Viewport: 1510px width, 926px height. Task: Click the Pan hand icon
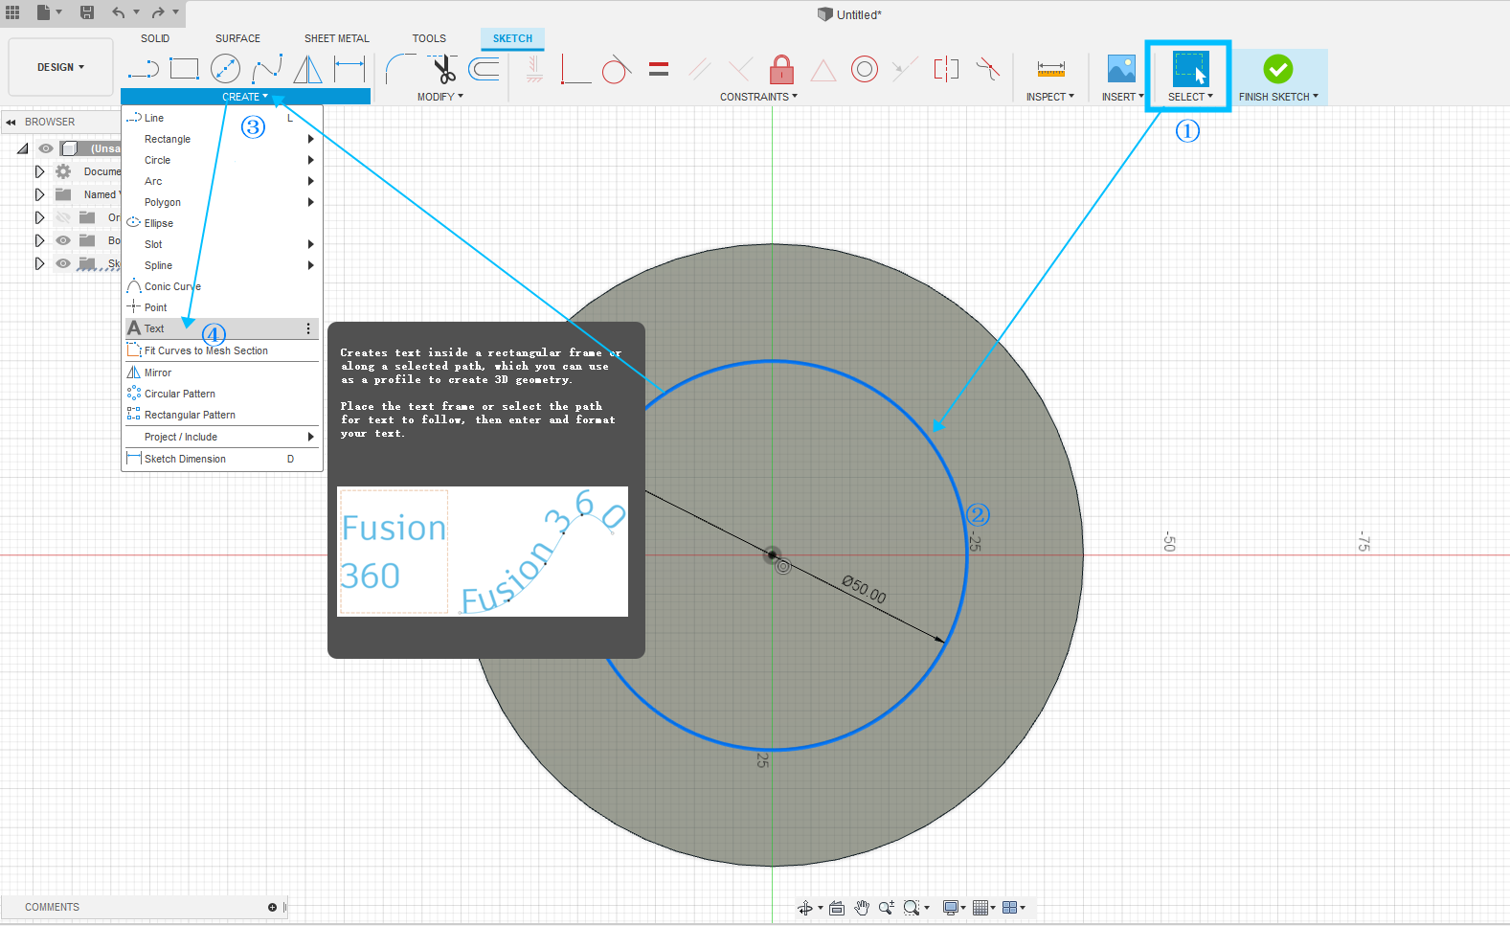(862, 908)
